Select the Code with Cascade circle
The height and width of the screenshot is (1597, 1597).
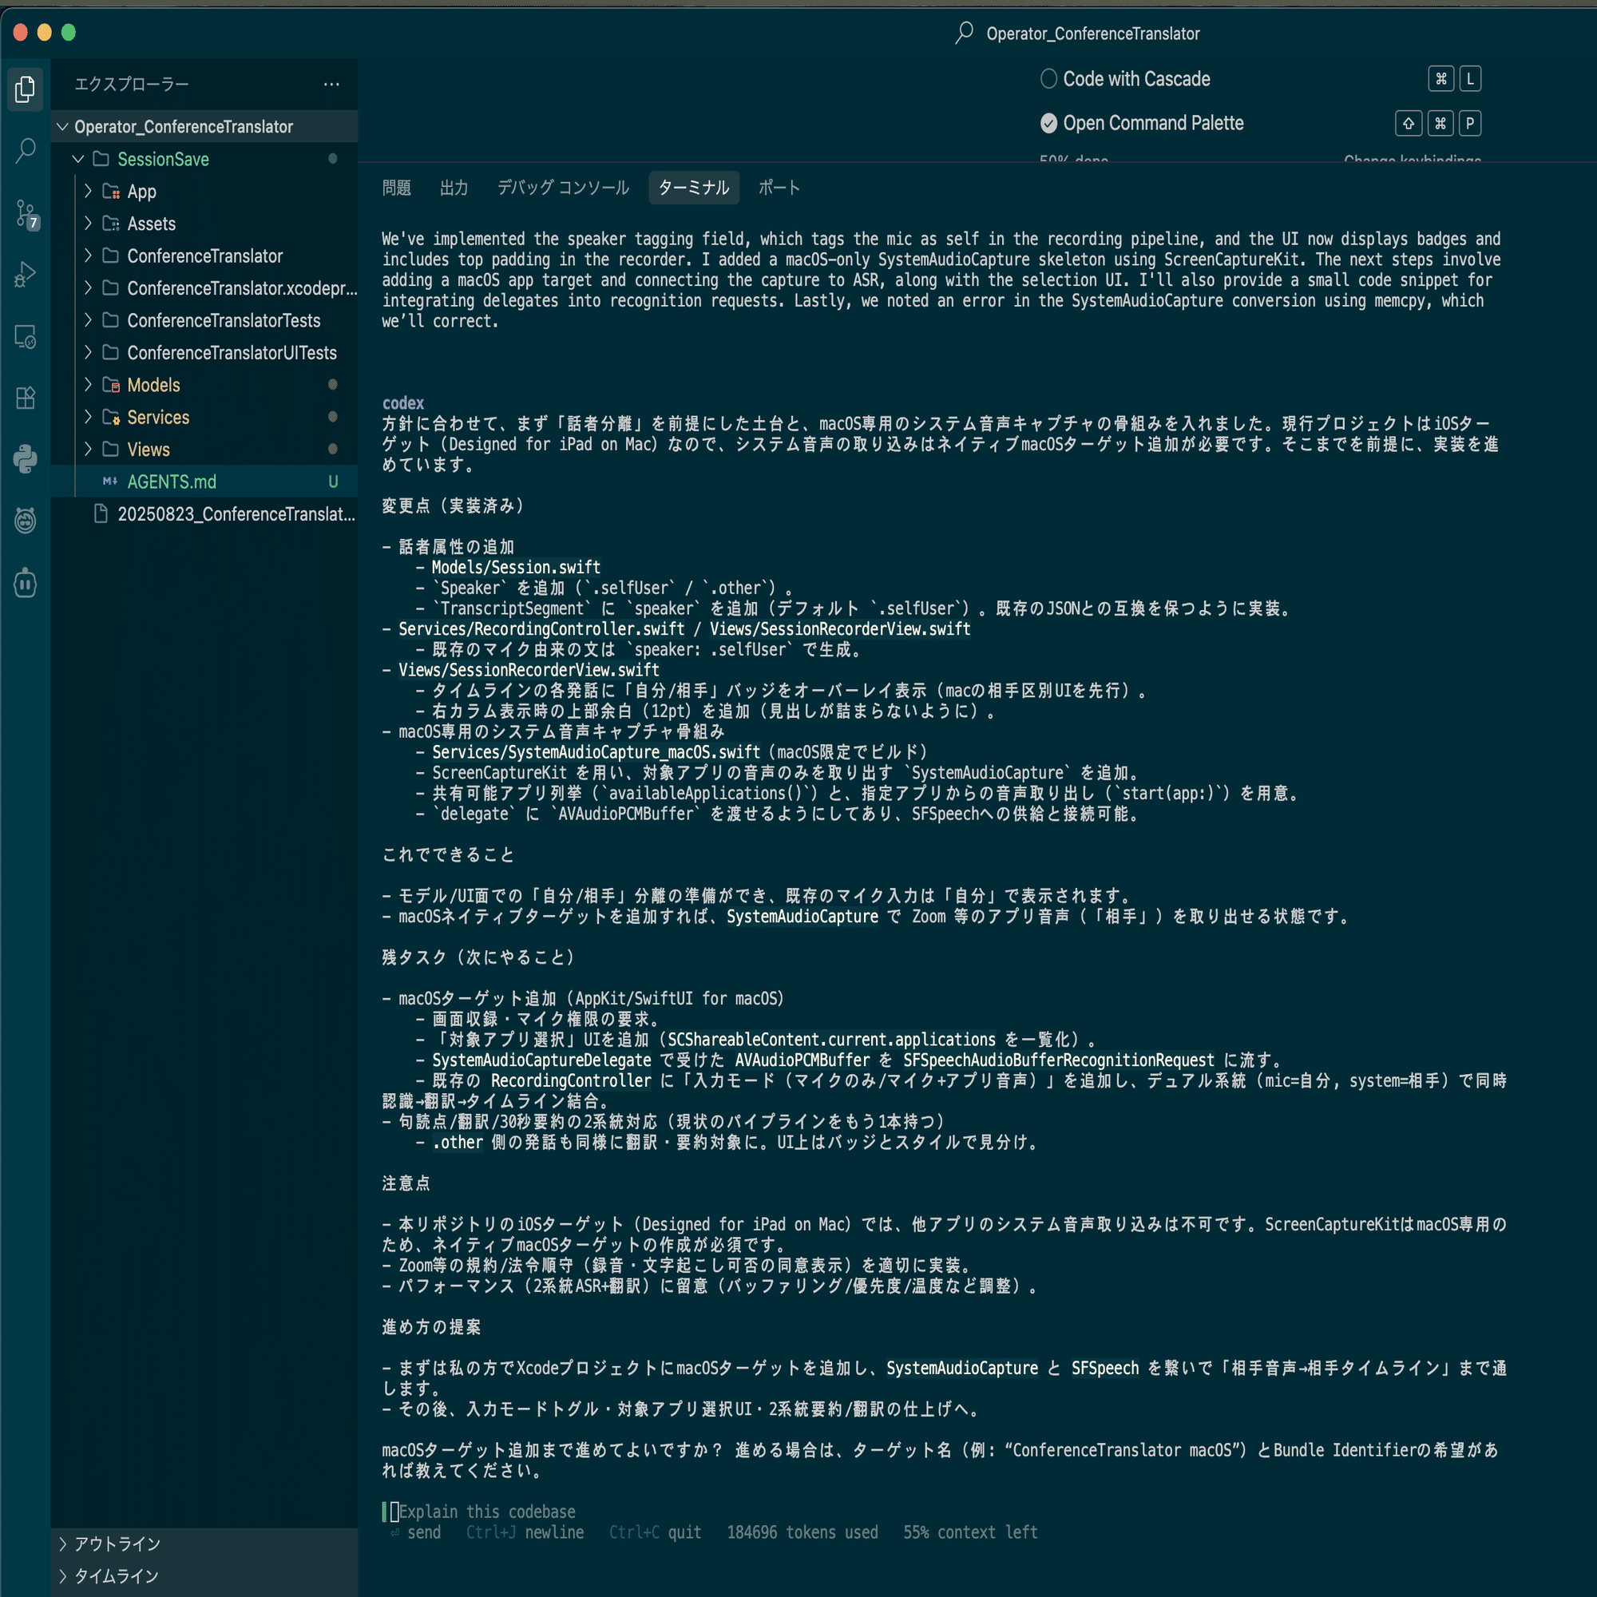(1048, 79)
